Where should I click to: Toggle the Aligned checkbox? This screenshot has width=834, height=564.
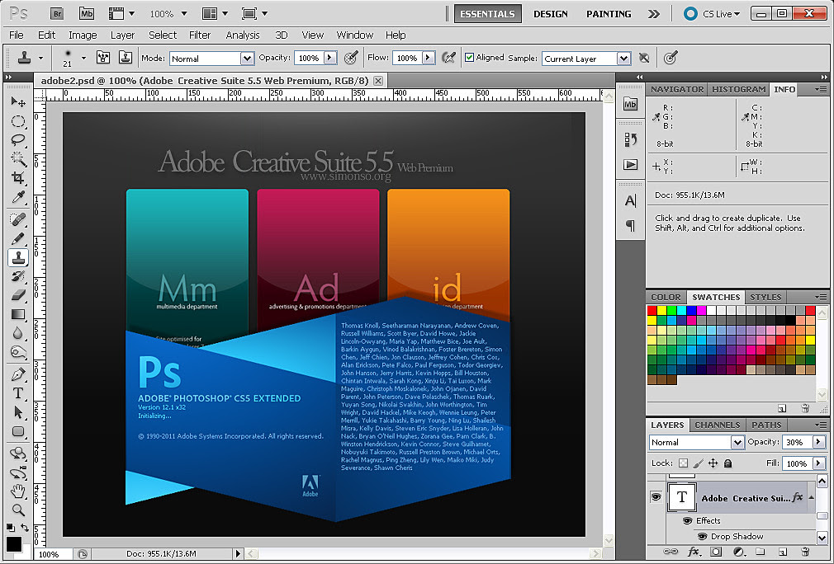469,58
